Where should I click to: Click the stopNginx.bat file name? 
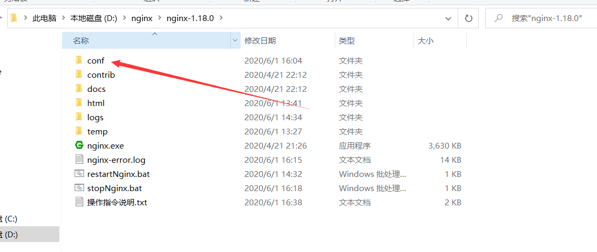pyautogui.click(x=115, y=188)
